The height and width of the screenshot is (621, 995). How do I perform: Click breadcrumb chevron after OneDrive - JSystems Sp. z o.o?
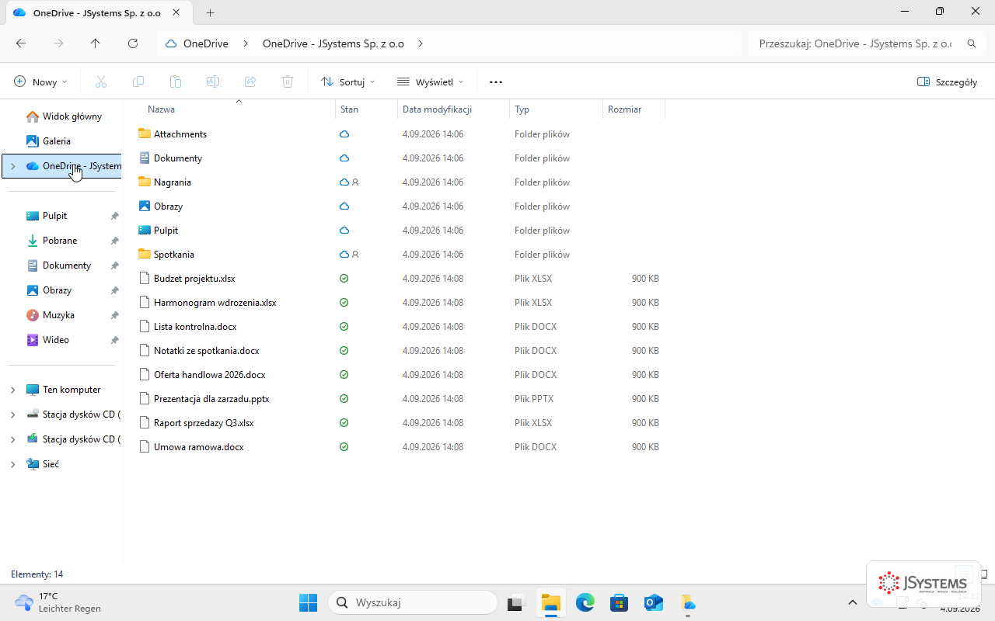click(x=421, y=43)
